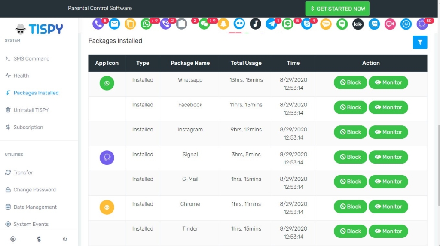The image size is (440, 246).
Task: Click the TiSPY logo
Action: click(39, 29)
